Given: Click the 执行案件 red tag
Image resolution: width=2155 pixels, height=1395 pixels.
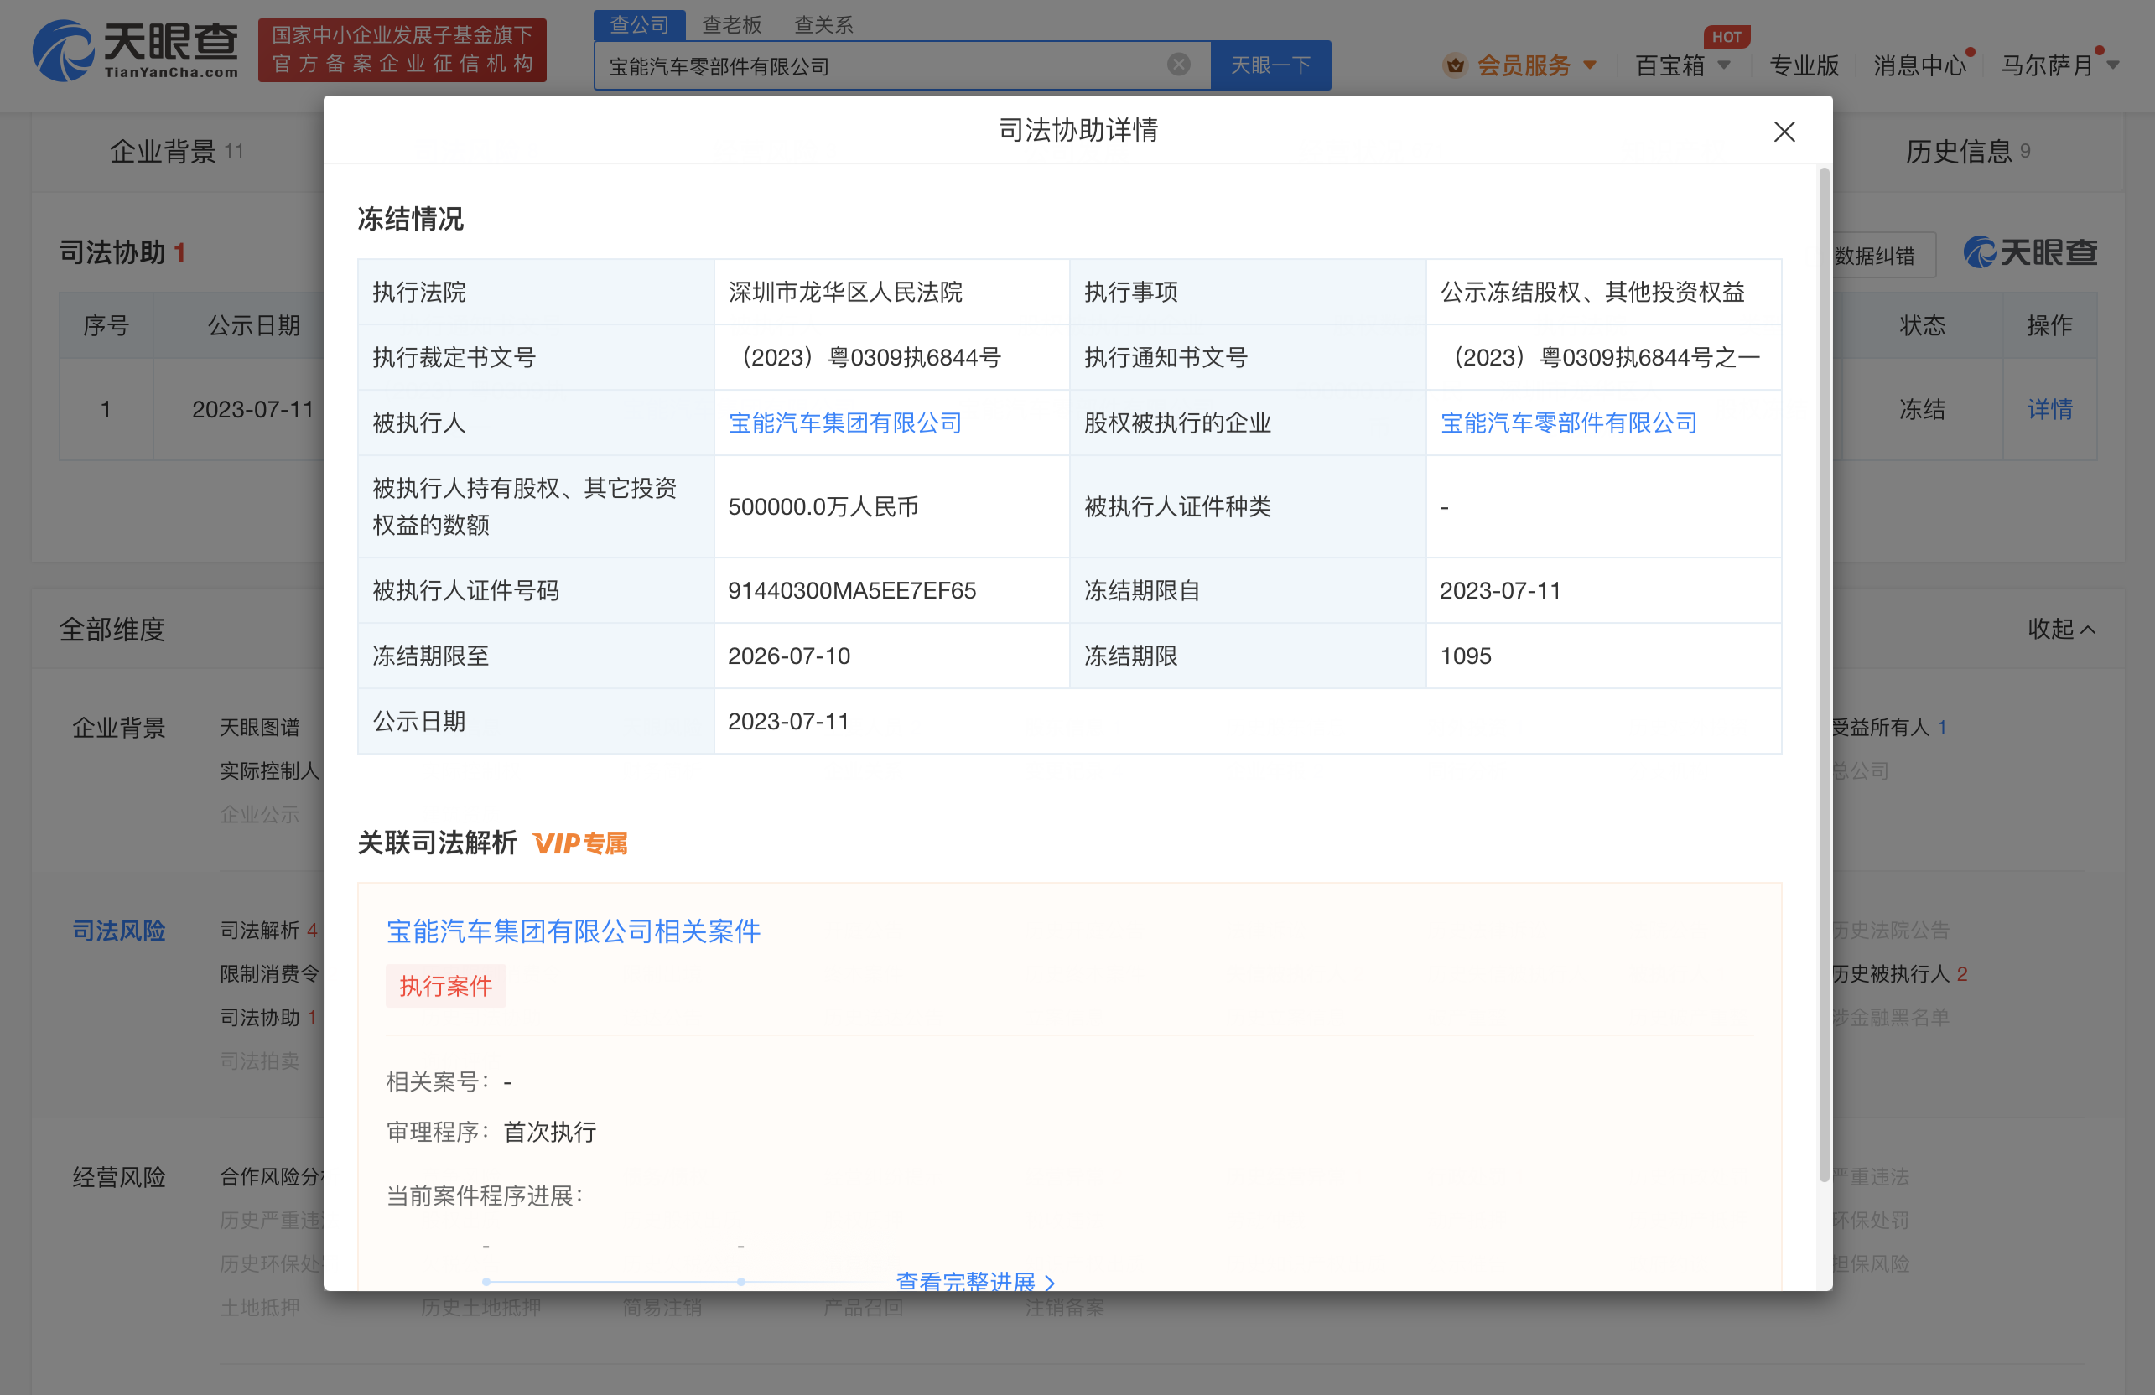Looking at the screenshot, I should click(445, 986).
